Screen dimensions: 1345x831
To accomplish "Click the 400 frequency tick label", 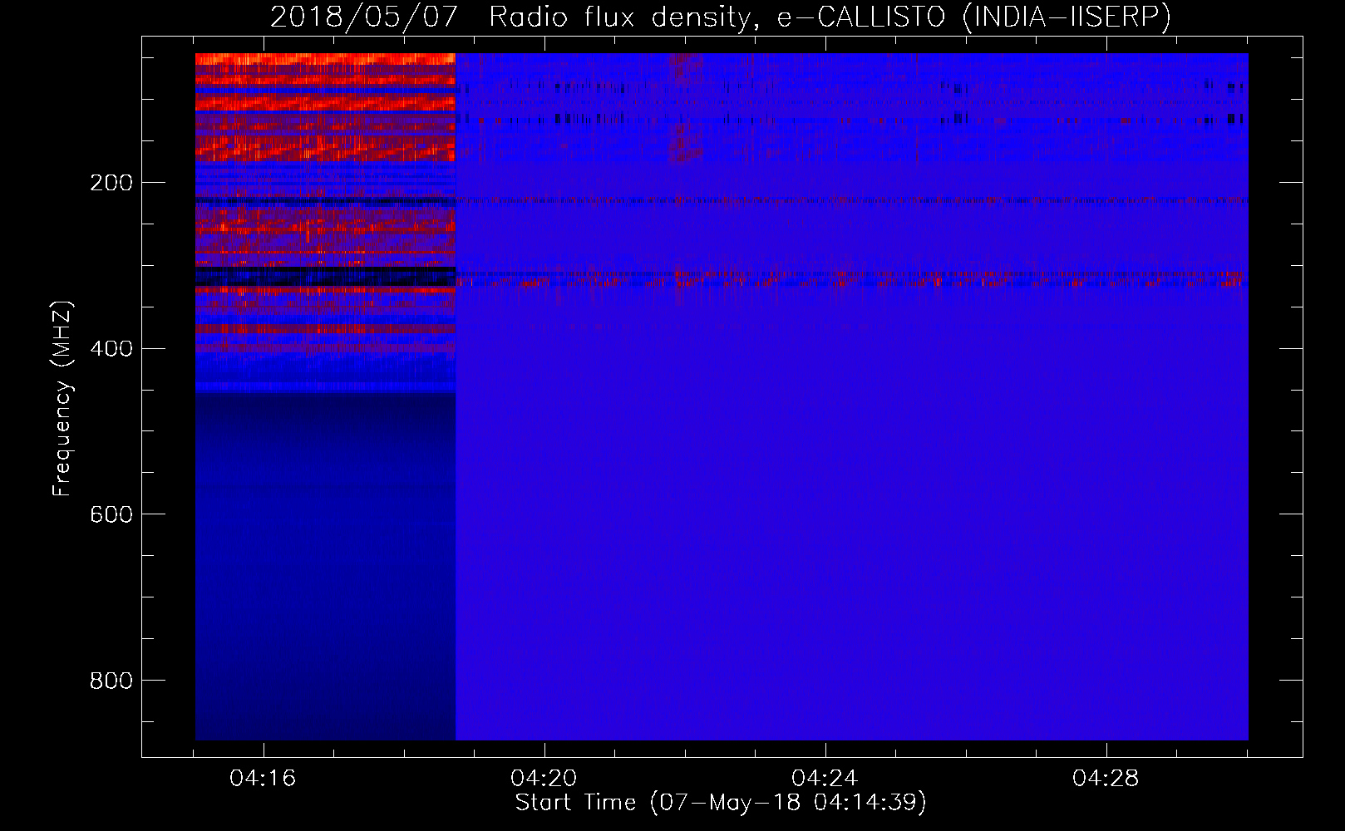I will point(111,349).
